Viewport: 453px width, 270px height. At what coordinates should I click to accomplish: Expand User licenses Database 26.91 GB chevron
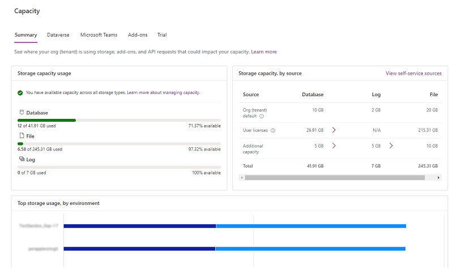[334, 130]
